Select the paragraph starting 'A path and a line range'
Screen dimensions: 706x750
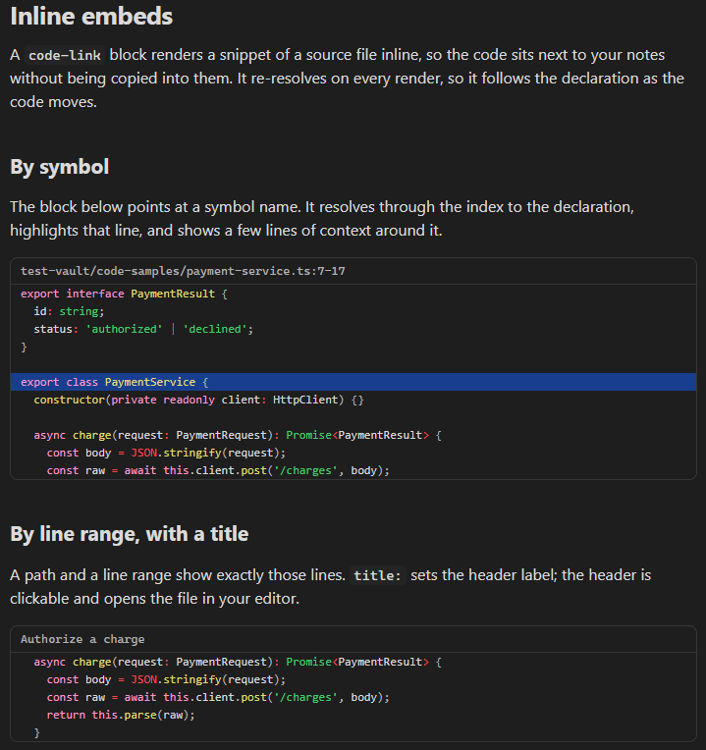click(x=331, y=587)
